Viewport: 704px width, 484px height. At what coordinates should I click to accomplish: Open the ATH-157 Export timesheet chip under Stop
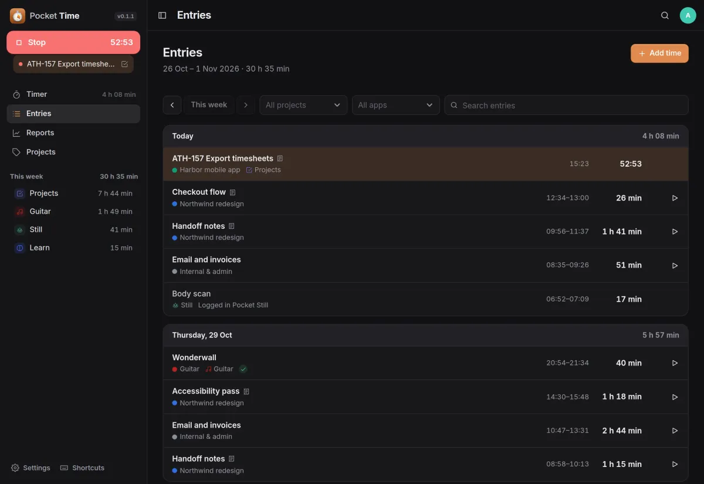tap(73, 64)
